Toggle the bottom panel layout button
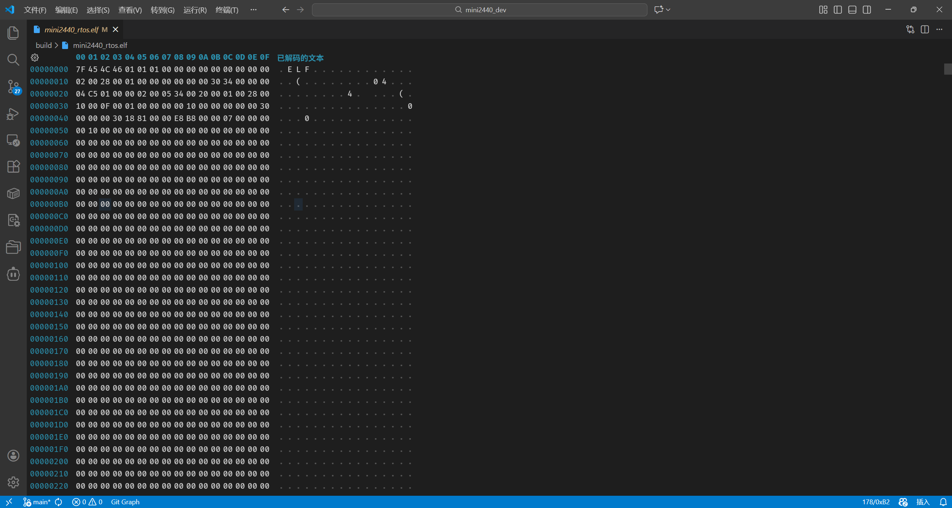 coord(852,10)
